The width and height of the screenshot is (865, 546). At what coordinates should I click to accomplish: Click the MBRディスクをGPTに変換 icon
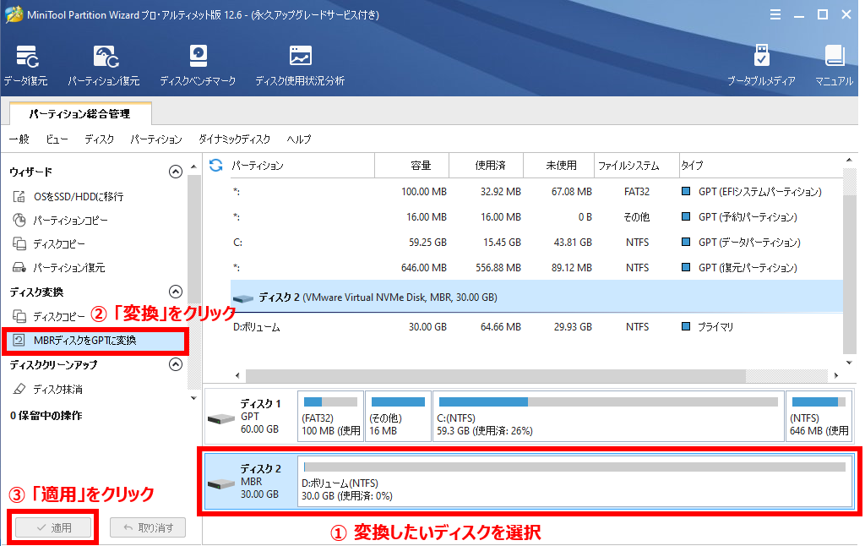19,340
